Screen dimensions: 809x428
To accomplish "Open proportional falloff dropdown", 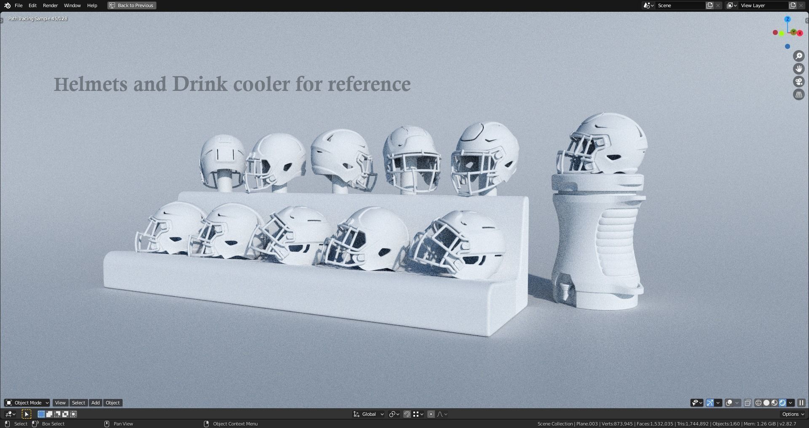I will 442,414.
